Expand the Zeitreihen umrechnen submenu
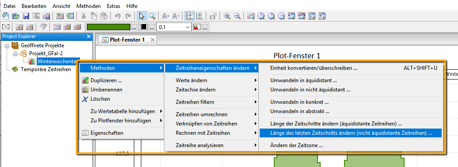The height and width of the screenshot is (167, 458). 212,114
